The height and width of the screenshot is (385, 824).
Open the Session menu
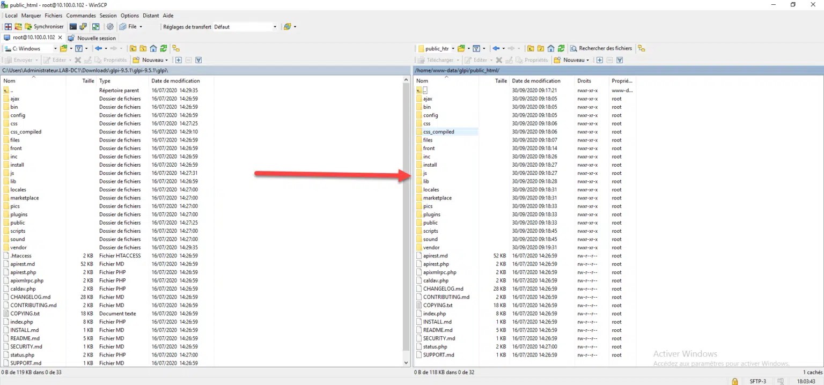tap(108, 16)
